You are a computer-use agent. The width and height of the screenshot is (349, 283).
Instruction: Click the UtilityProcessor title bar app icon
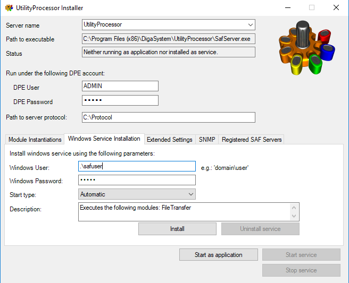[x=9, y=8]
